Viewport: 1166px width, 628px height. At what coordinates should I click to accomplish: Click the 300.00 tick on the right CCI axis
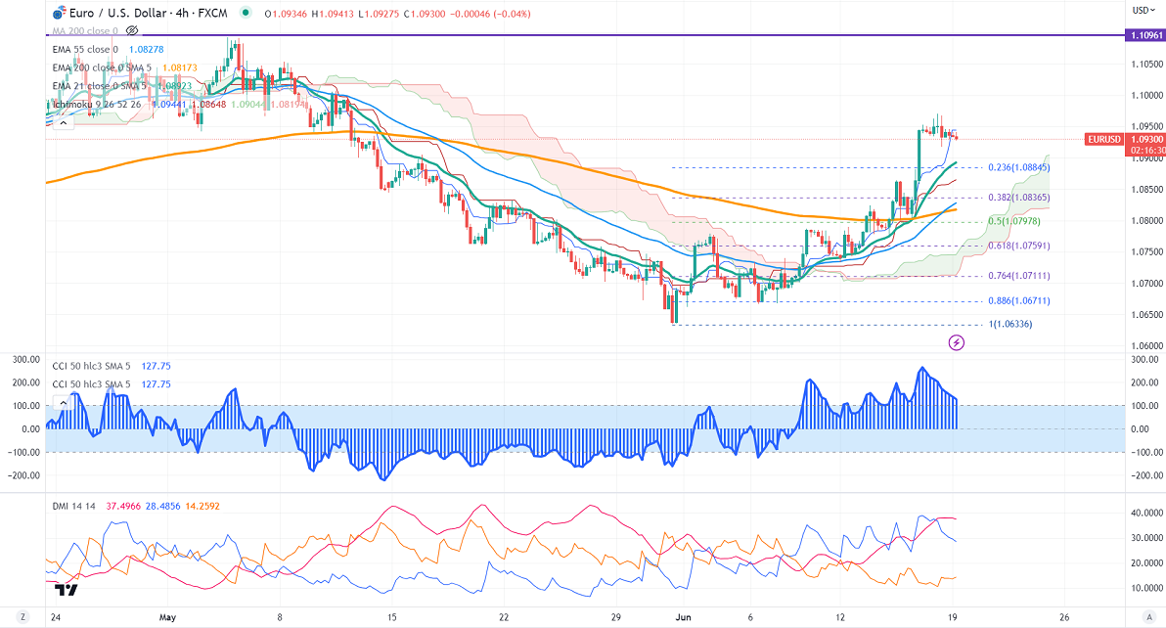pos(1144,360)
